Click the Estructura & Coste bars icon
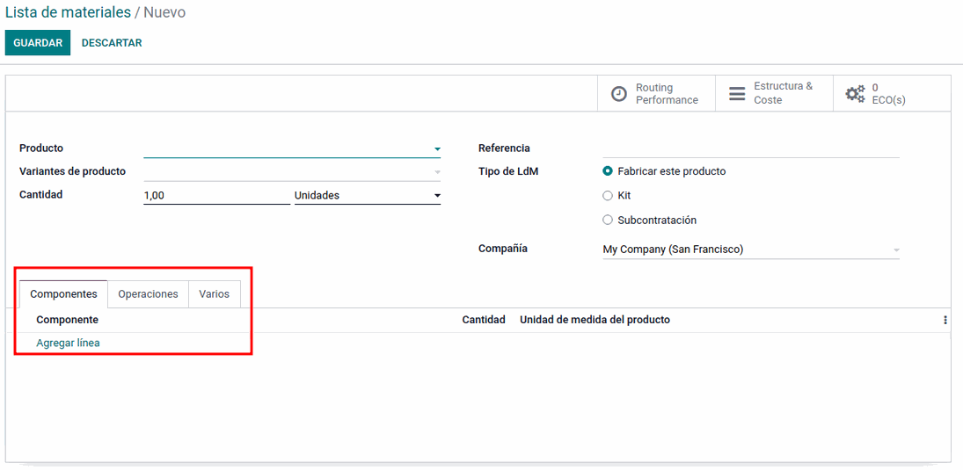 (x=737, y=94)
